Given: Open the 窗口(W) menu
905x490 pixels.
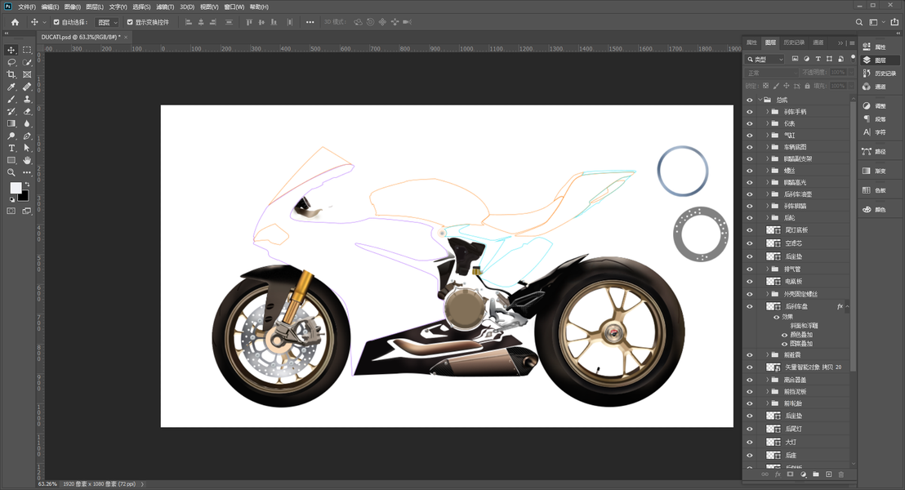Looking at the screenshot, I should click(234, 7).
